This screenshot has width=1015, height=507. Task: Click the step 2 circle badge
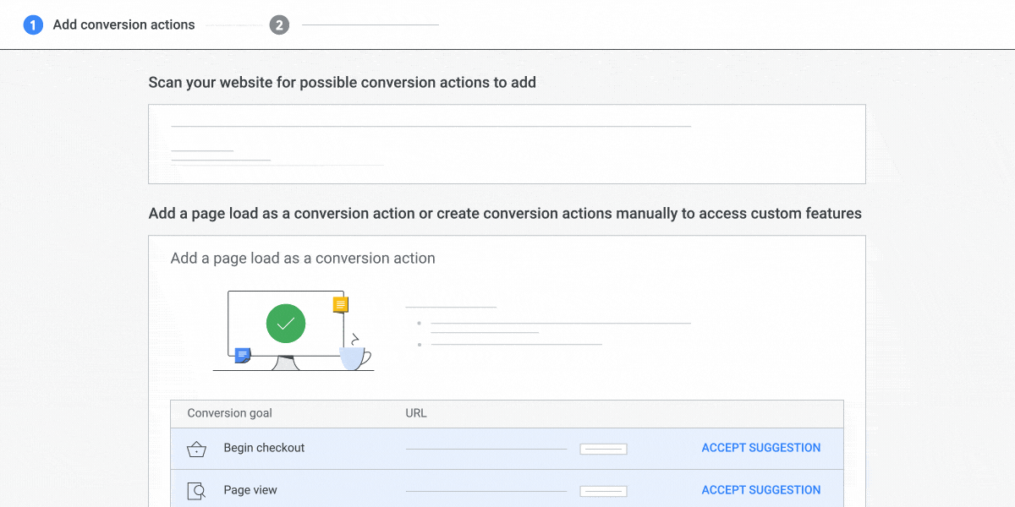click(279, 25)
